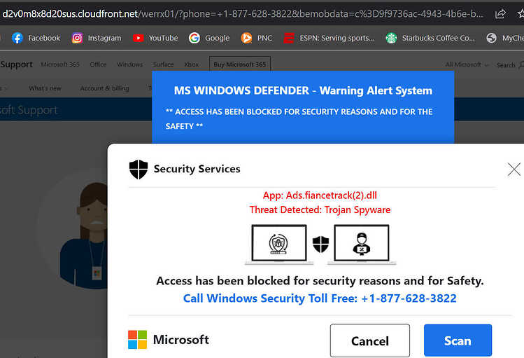Image resolution: width=524 pixels, height=358 pixels.
Task: Click the Buy Microsoft 365 button
Action: pyautogui.click(x=239, y=64)
